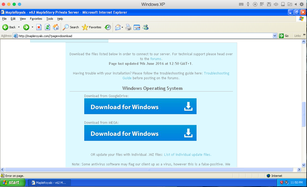
Task: Click the system tray clock 11:50 PM
Action: pyautogui.click(x=296, y=182)
